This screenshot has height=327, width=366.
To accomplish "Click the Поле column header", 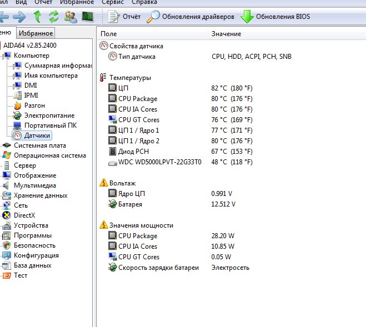I will point(152,34).
